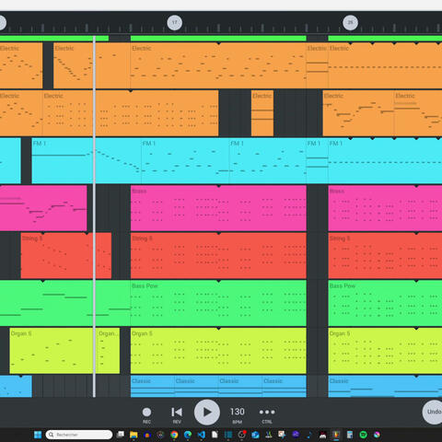Viewport: 442px width, 442px height.
Task: Open the CTRL three-dots menu
Action: (x=267, y=412)
